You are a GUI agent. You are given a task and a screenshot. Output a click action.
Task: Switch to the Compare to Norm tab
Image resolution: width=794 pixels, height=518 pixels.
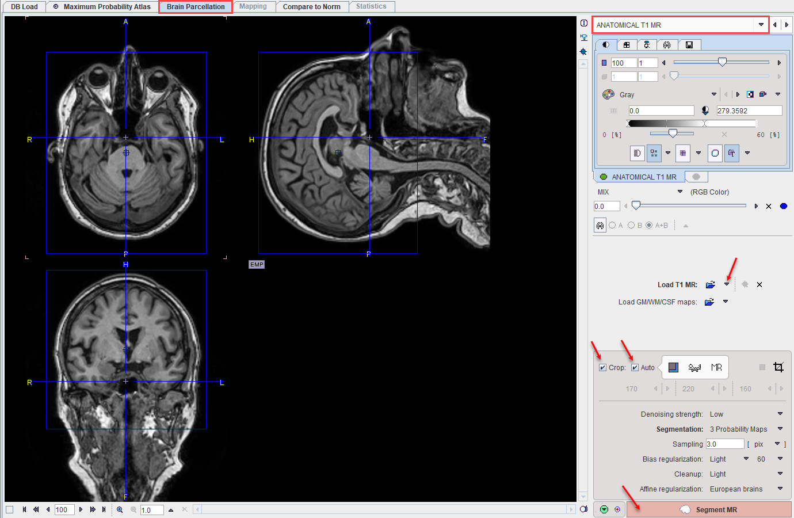tap(311, 7)
